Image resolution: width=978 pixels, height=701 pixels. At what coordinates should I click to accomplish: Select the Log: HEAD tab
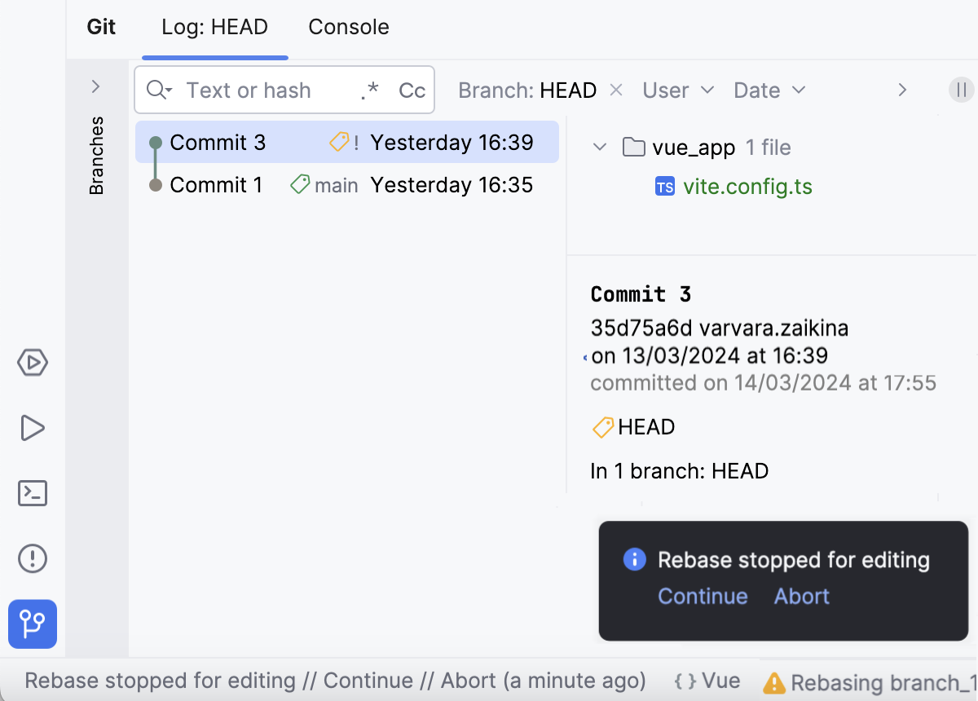pos(214,27)
